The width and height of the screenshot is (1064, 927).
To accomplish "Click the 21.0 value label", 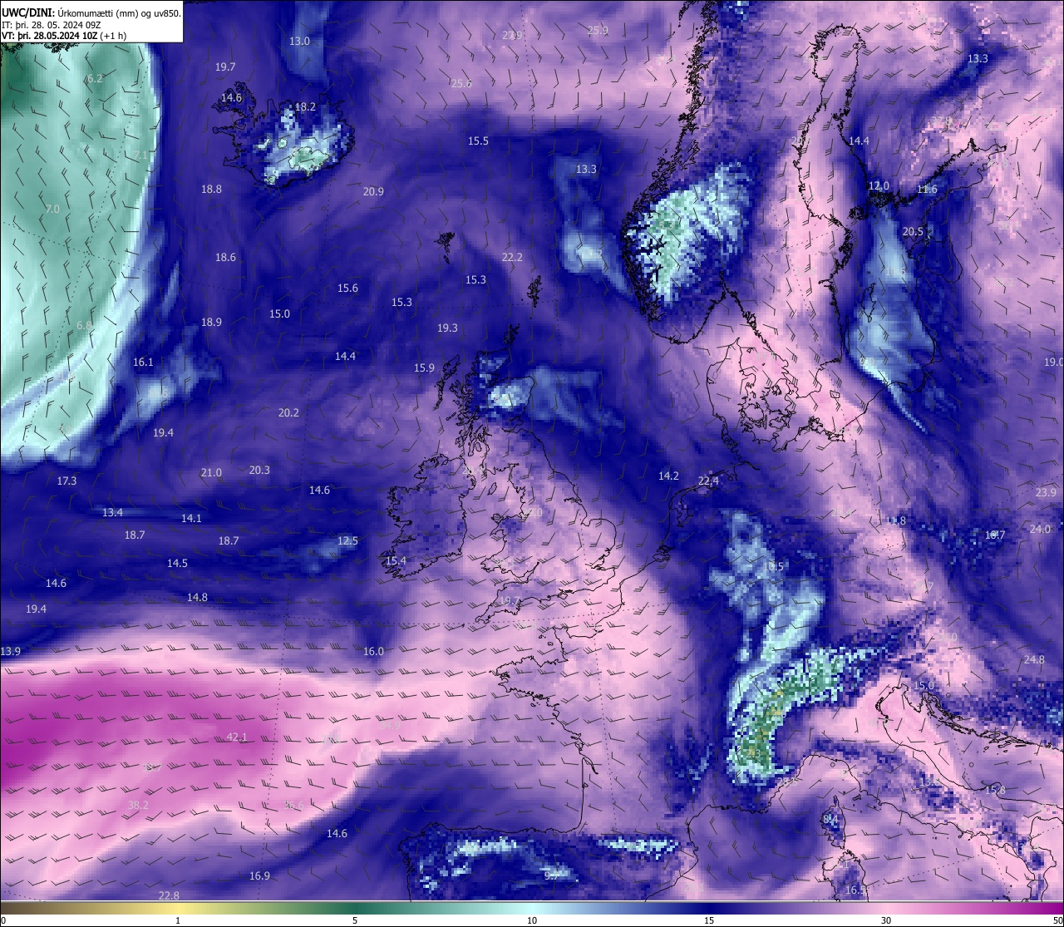I will tap(211, 472).
